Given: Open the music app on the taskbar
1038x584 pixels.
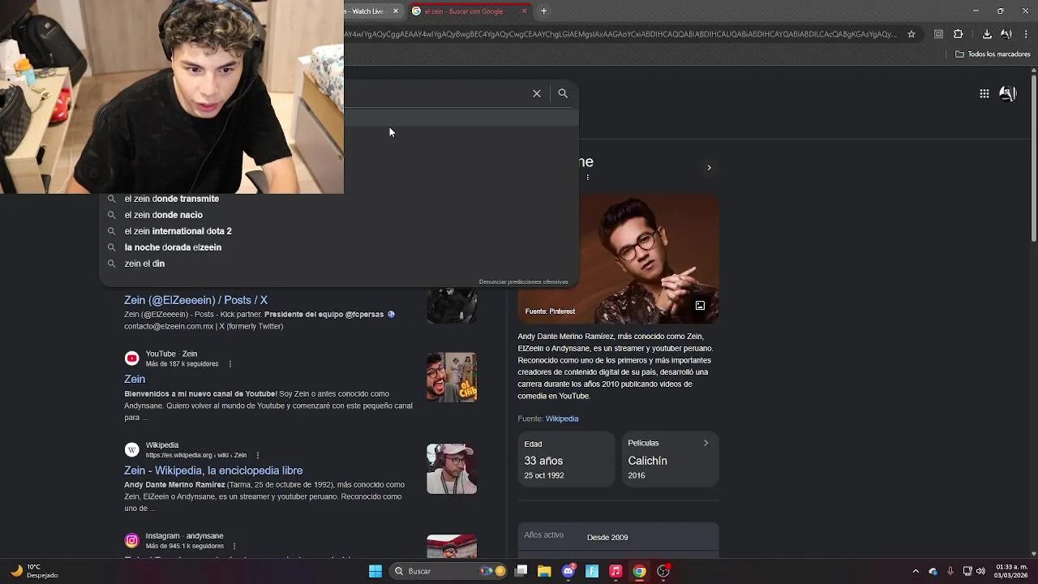Looking at the screenshot, I should 616,571.
